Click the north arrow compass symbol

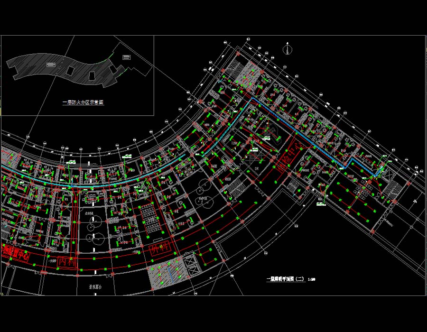[x=288, y=49]
